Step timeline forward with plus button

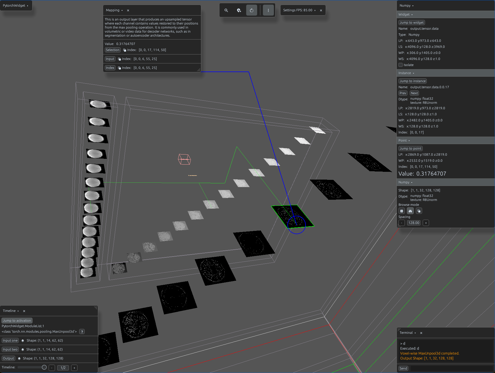(x=74, y=368)
